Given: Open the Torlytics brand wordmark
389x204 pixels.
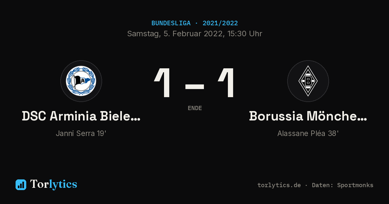Looking at the screenshot, I should pos(53,184).
